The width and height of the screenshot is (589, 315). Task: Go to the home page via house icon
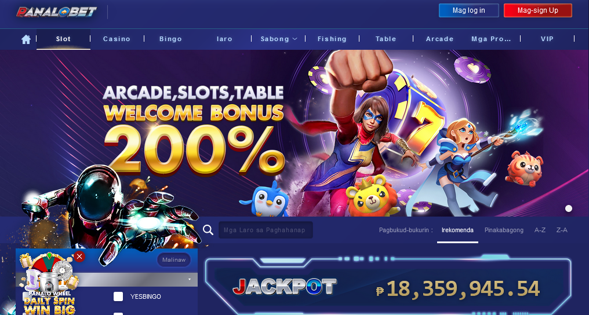26,39
